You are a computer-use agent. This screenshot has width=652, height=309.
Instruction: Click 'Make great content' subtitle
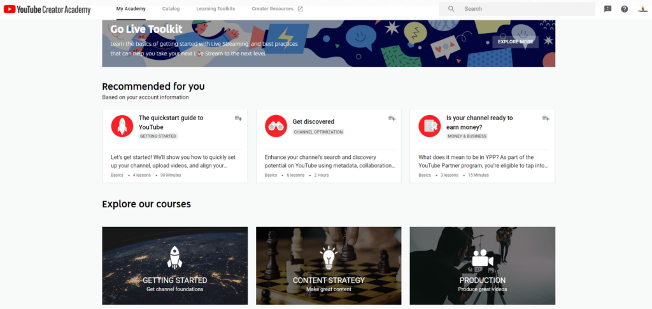(x=329, y=289)
